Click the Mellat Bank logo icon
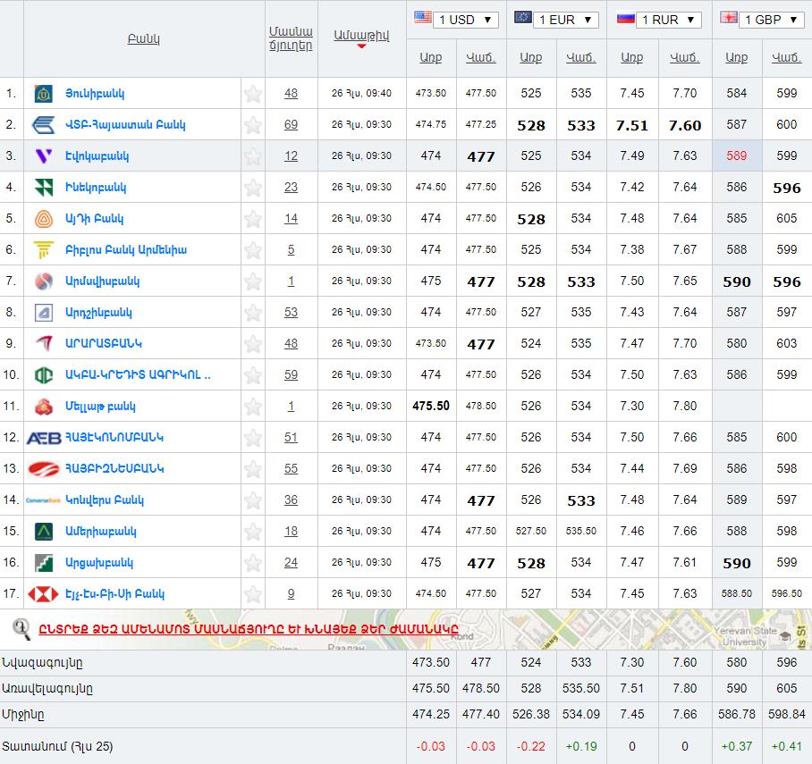This screenshot has height=764, width=812. (x=43, y=407)
